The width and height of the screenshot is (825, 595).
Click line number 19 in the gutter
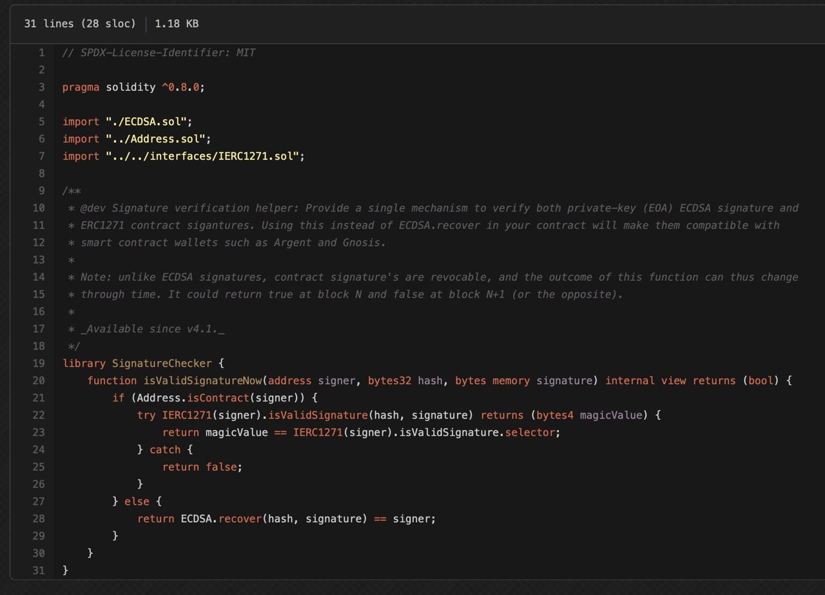coord(39,364)
